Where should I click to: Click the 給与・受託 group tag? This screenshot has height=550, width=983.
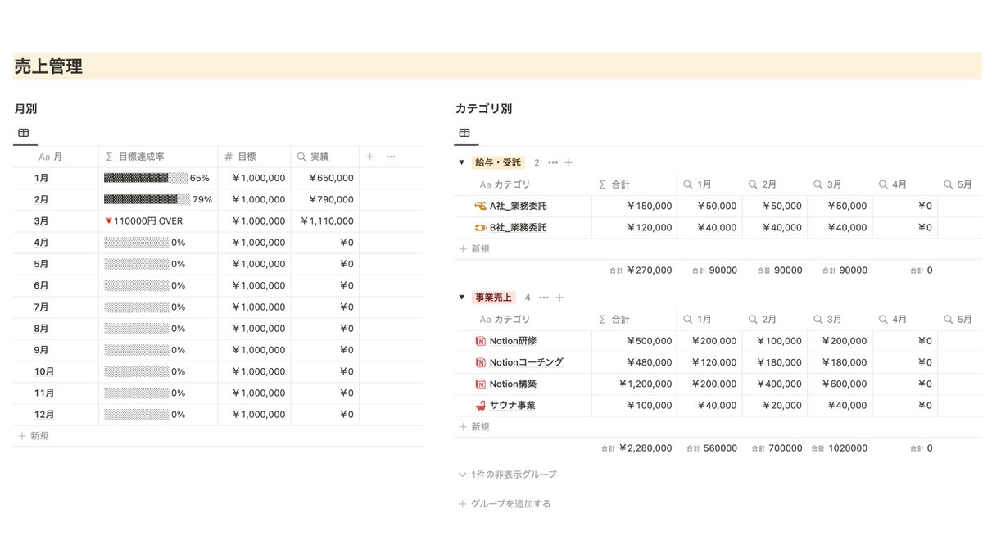click(x=498, y=162)
